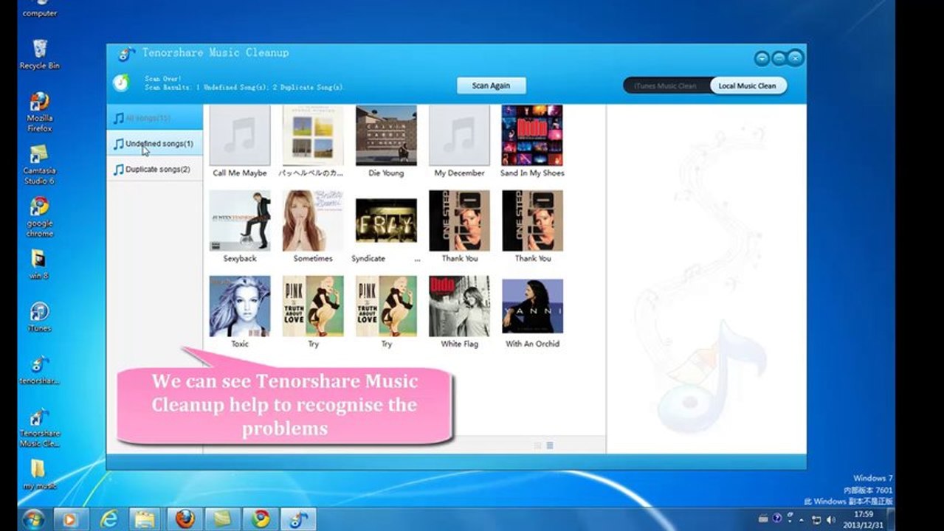The height and width of the screenshot is (531, 944).
Task: Select the Duplicate songs(2) tab
Action: point(154,170)
